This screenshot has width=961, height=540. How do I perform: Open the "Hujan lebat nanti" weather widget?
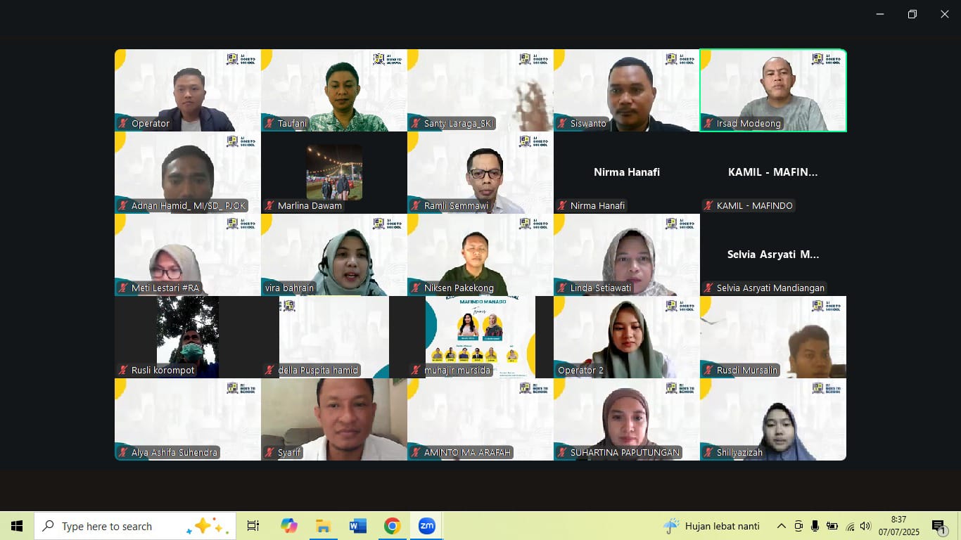[711, 526]
